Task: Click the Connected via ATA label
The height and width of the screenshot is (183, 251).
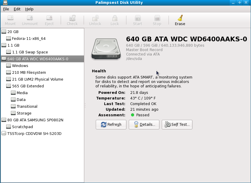Action: pos(143,54)
